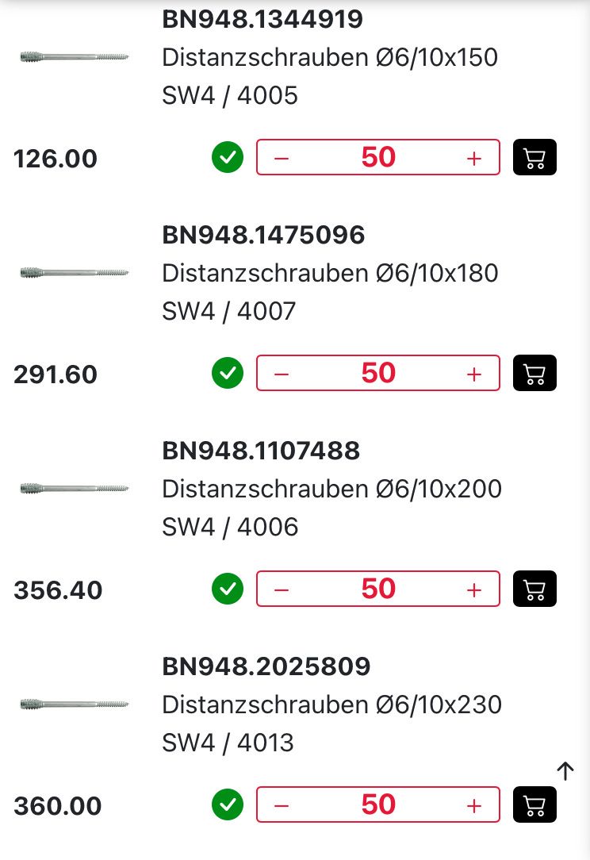Increase quantity for Distanzschrauben Ø6/10x180
Screen dimensions: 590x860
tap(474, 374)
